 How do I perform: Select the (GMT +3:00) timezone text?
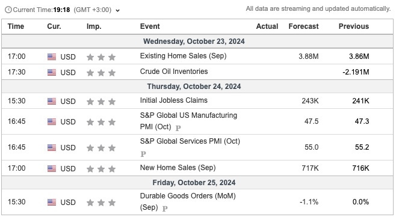click(93, 10)
